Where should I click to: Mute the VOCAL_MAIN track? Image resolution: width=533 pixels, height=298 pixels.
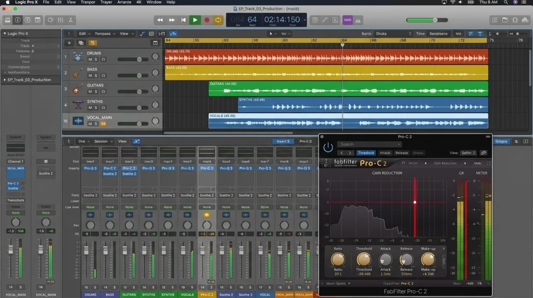coord(90,124)
